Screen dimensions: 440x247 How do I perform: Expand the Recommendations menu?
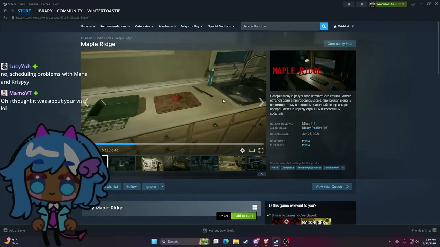coord(115,26)
